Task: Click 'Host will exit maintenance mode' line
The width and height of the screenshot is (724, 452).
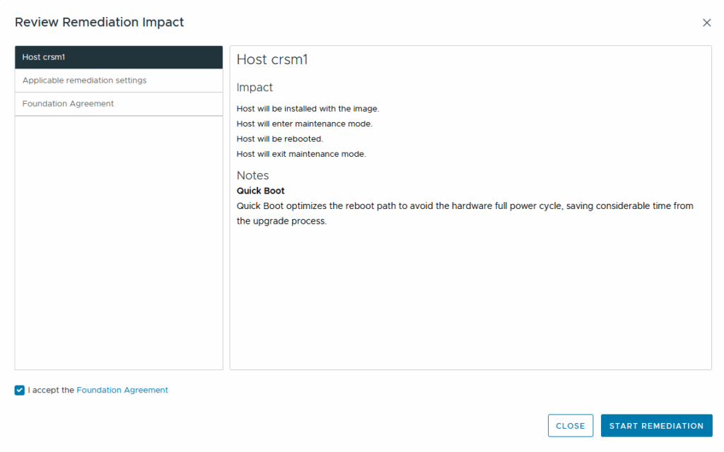Action: [x=301, y=154]
